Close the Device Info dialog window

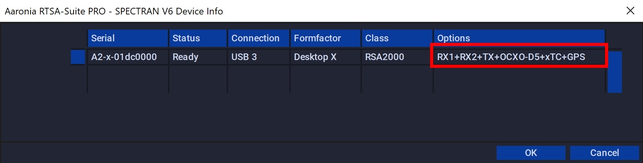click(630, 11)
